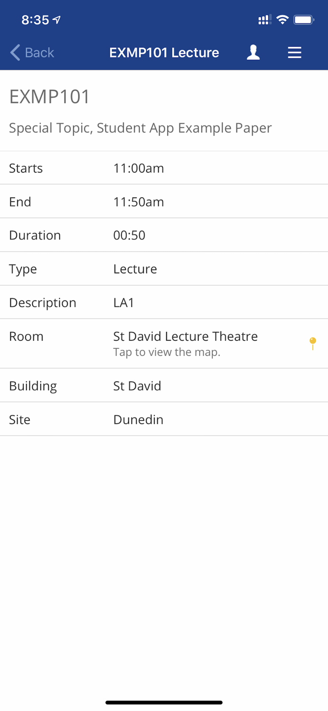Tap the location arrow beside the clock

pos(55,19)
